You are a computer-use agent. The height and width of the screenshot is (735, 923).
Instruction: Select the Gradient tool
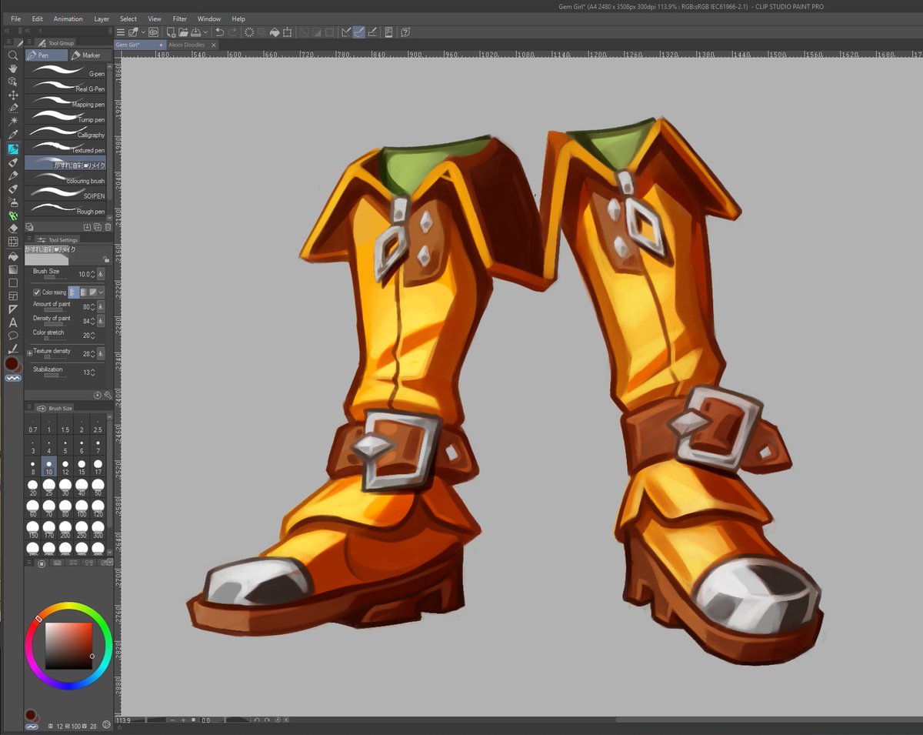click(x=13, y=270)
